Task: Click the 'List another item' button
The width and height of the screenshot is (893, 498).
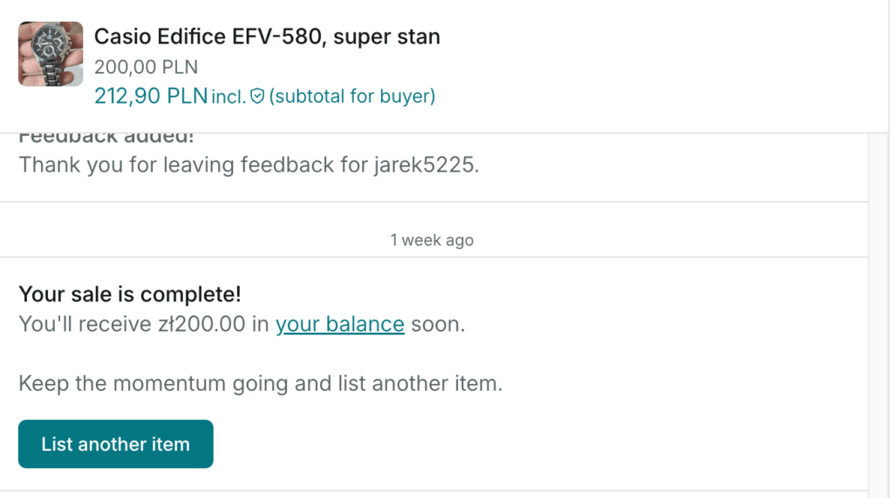Action: click(116, 444)
